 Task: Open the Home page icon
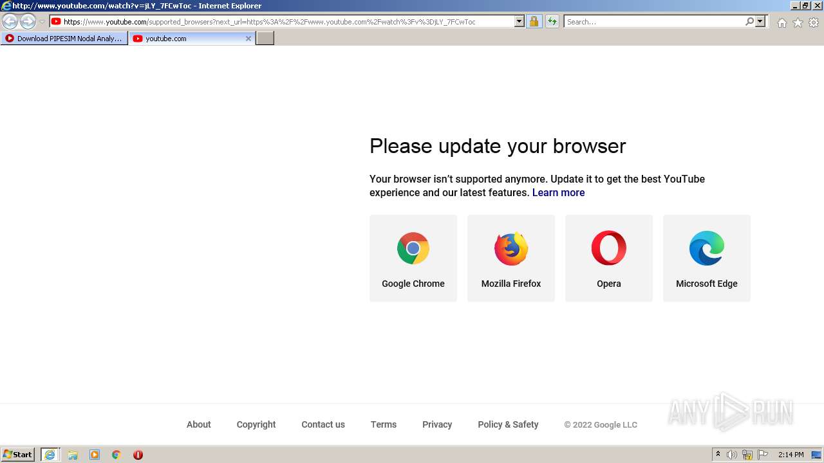click(782, 23)
